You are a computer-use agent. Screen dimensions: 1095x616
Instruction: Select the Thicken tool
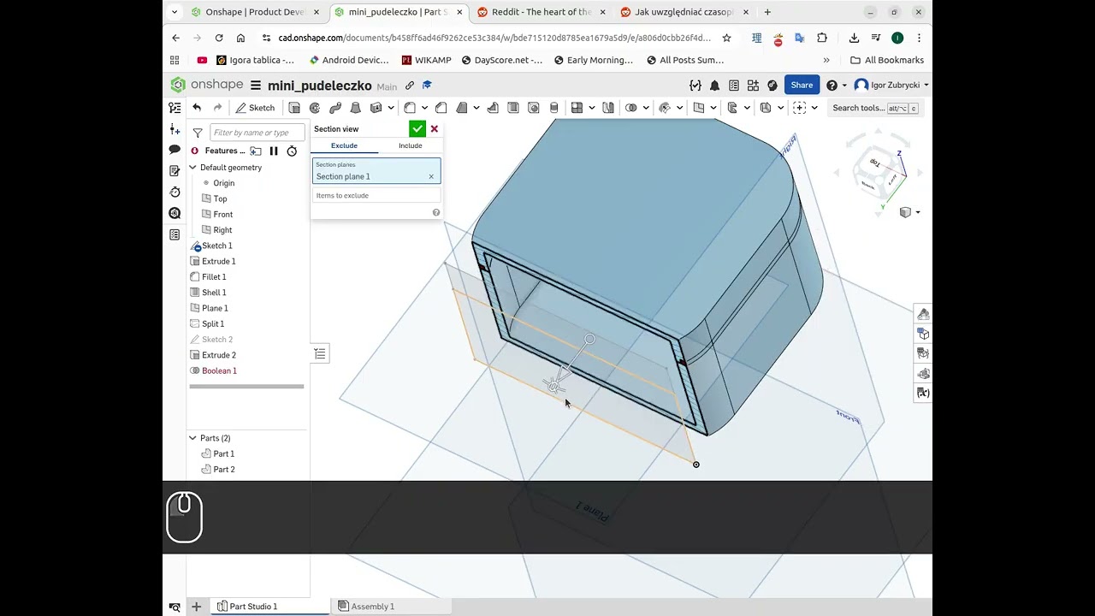click(376, 108)
